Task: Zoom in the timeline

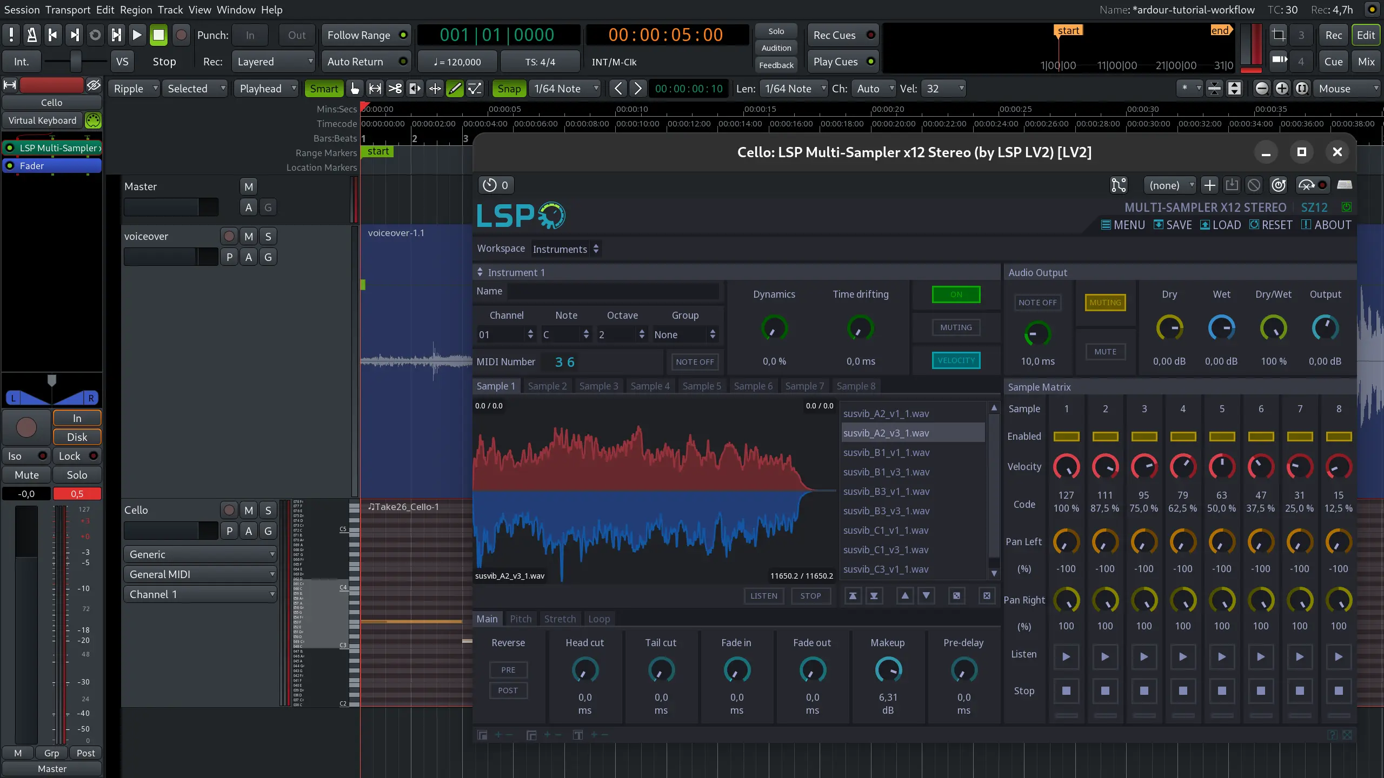Action: (x=1282, y=89)
